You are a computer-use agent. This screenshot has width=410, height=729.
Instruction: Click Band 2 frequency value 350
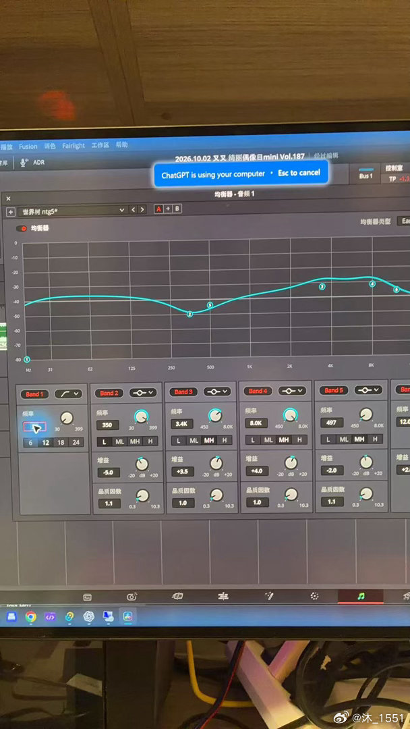[x=108, y=425]
